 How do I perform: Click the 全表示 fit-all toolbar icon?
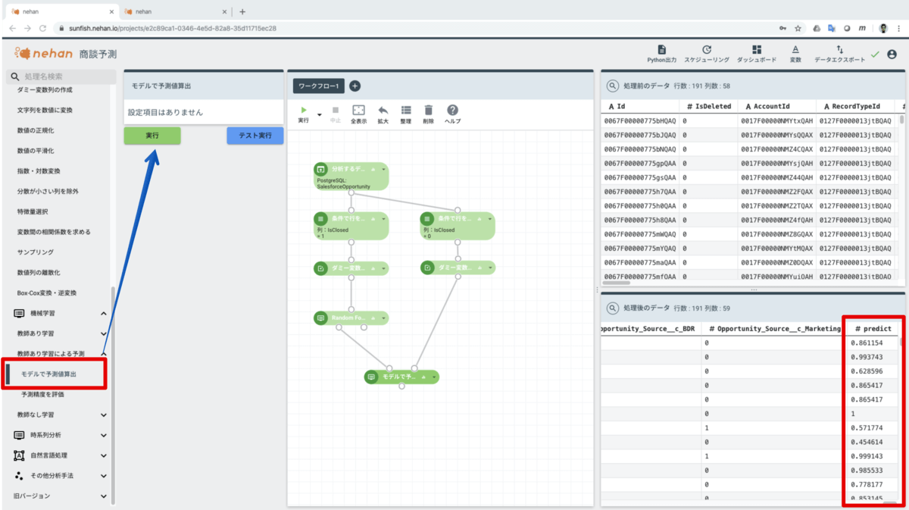click(x=359, y=114)
